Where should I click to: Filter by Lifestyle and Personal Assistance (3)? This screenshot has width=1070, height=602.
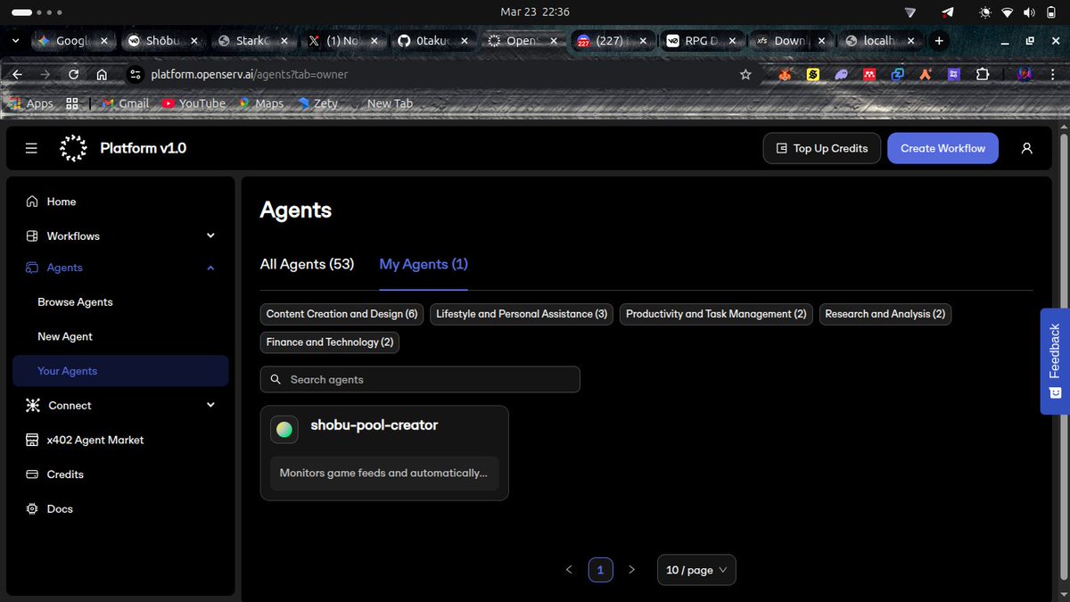click(522, 314)
